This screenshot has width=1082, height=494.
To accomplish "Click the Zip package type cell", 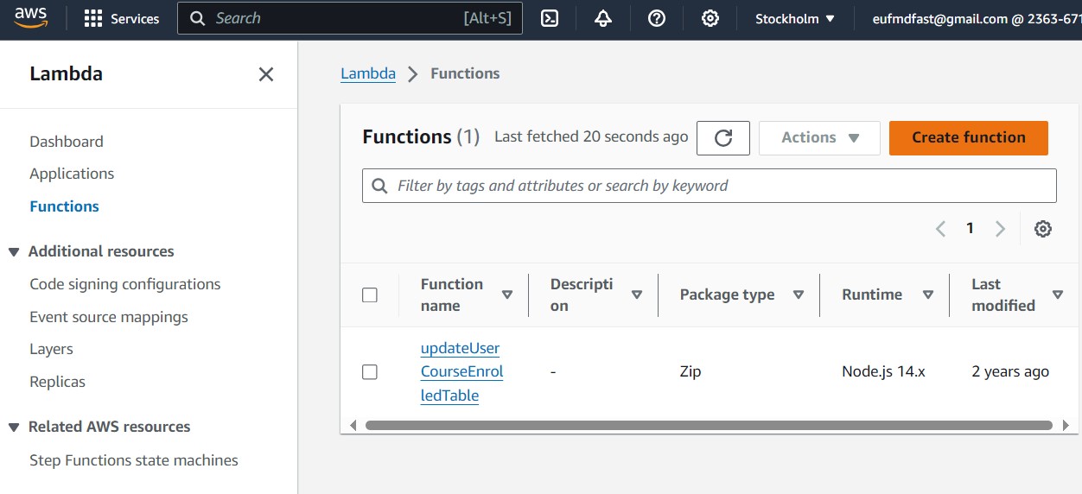I will click(x=691, y=371).
